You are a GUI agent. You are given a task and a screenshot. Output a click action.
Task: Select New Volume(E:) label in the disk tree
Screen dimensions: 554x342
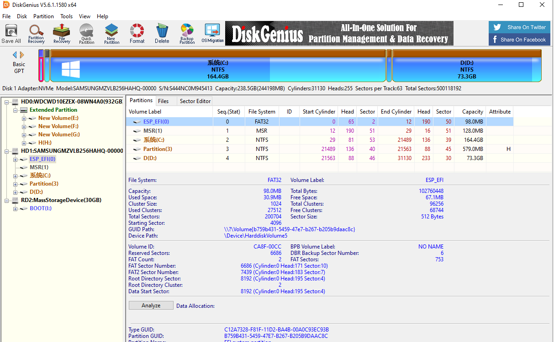pyautogui.click(x=59, y=118)
